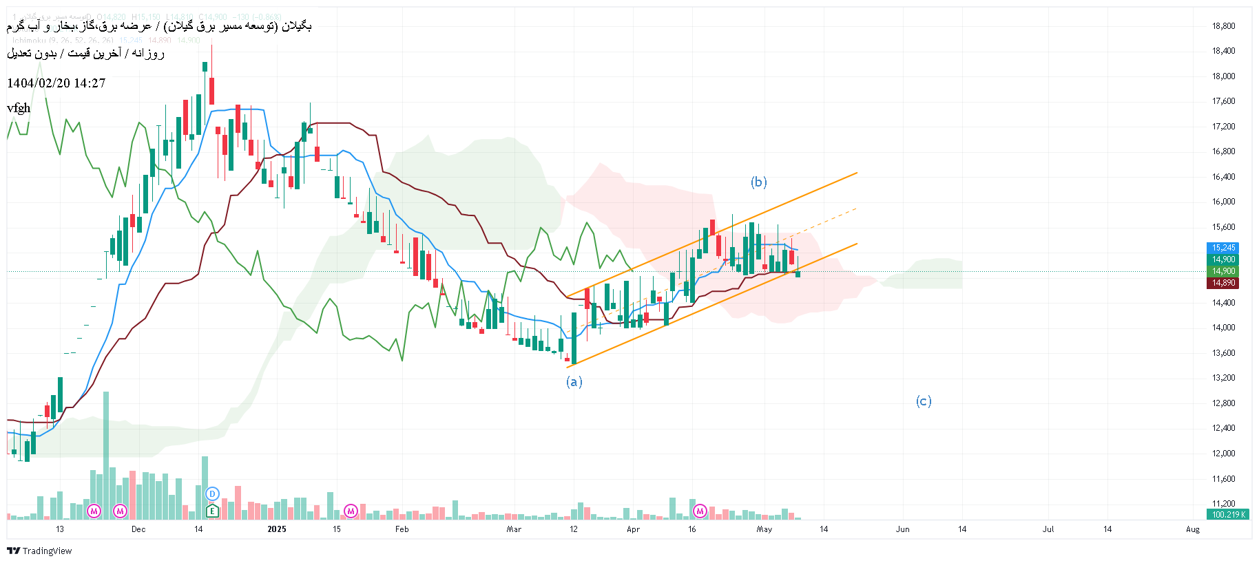The image size is (1259, 563).
Task: Click the Persian symbol title at the top
Action: coord(159,26)
